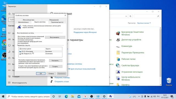The height and width of the screenshot is (99, 176).
Task: Select the Power icon in Settings sidebar
Action: click(x=9, y=58)
